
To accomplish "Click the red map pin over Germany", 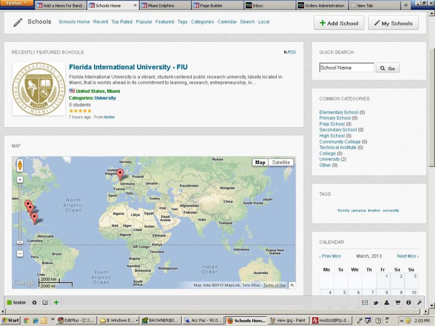I will point(120,175).
